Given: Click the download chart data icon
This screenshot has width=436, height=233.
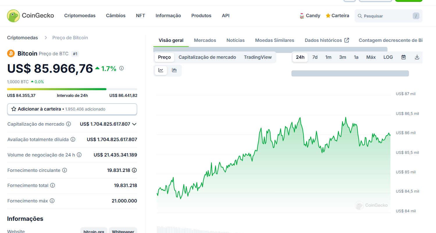Looking at the screenshot, I should pyautogui.click(x=417, y=57).
